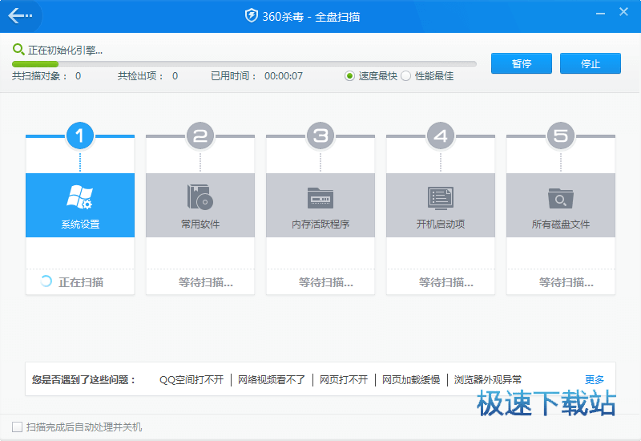Click the 系统设置 Windows gear icon

tap(80, 197)
